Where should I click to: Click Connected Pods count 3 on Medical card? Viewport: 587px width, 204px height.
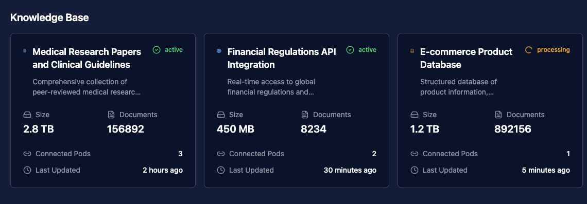[180, 154]
